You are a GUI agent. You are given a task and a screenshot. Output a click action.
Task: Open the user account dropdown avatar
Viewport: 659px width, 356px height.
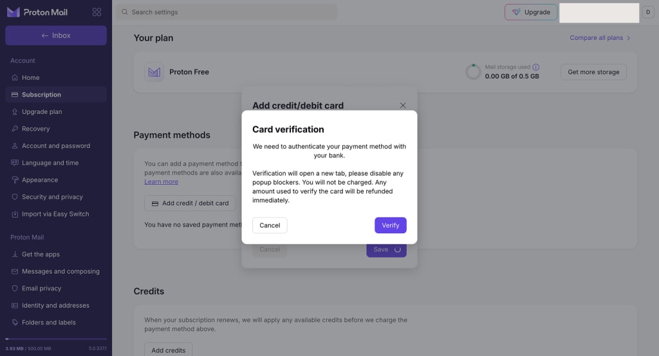click(647, 12)
